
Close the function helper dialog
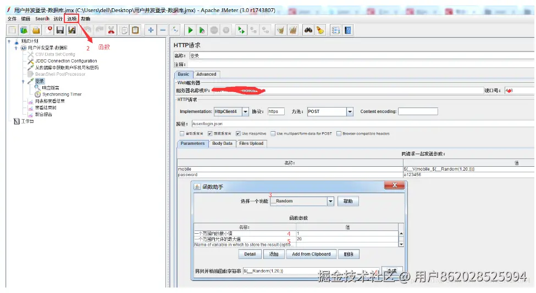(x=395, y=185)
